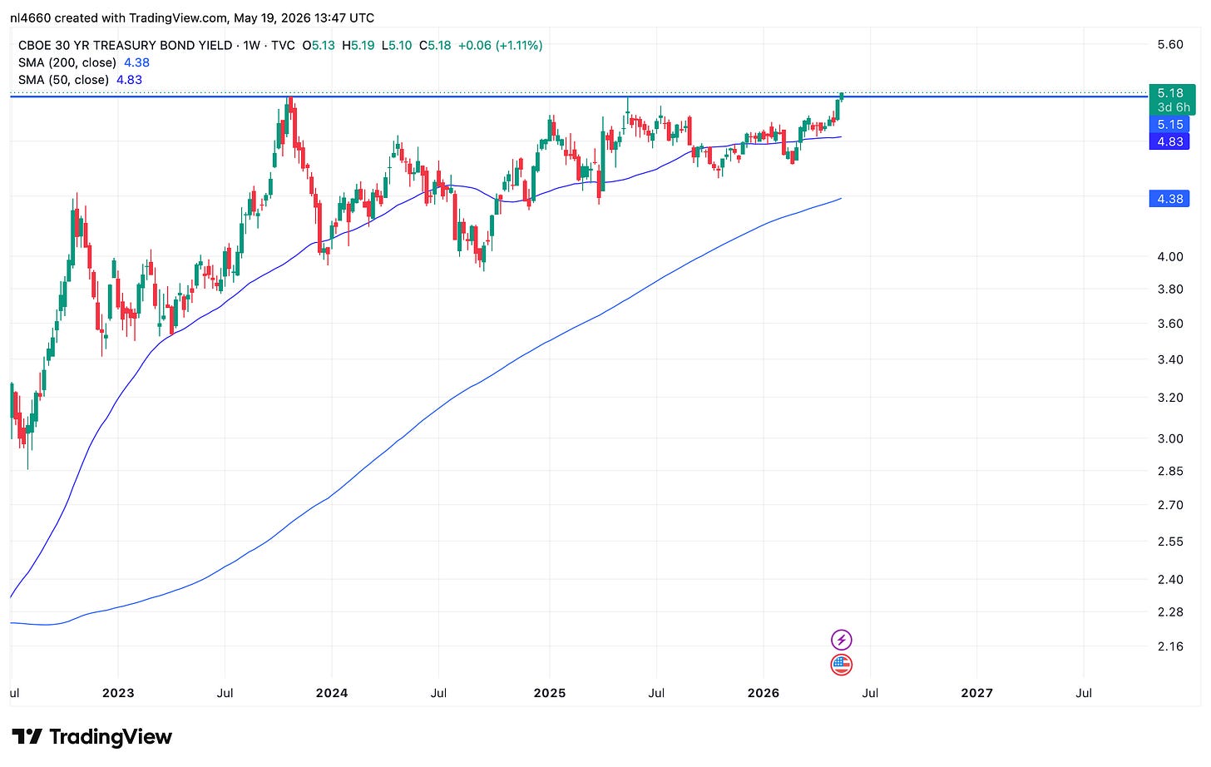Click the 3d 6h bar countdown label
Screen dimensions: 1211x767
tap(1173, 107)
